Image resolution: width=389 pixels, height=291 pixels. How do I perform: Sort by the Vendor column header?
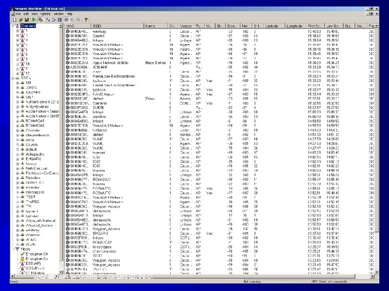[186, 26]
